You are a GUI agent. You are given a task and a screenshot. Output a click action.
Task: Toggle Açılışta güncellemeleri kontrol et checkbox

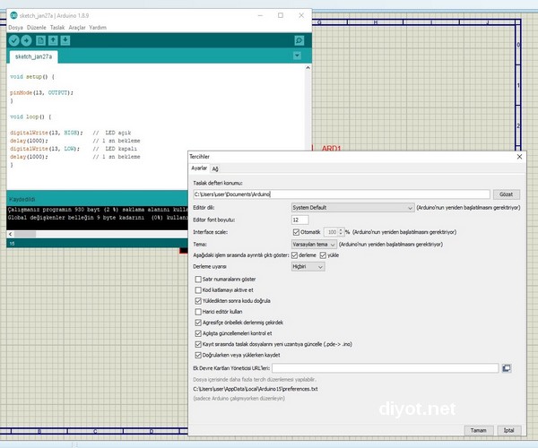[x=198, y=333]
